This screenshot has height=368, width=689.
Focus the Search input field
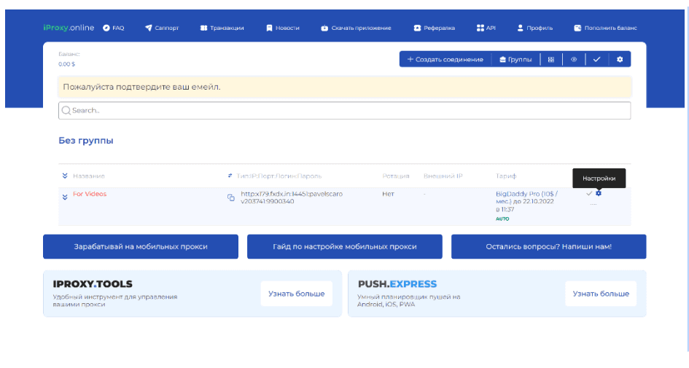(344, 110)
